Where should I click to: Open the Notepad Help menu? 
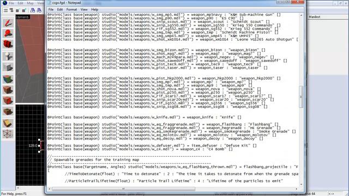point(94,10)
